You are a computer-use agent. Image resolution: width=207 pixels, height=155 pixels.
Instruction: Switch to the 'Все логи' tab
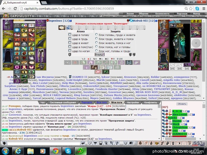click(x=102, y=102)
